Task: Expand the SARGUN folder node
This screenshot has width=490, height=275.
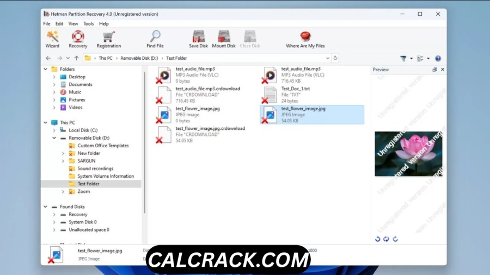Action: click(63, 161)
